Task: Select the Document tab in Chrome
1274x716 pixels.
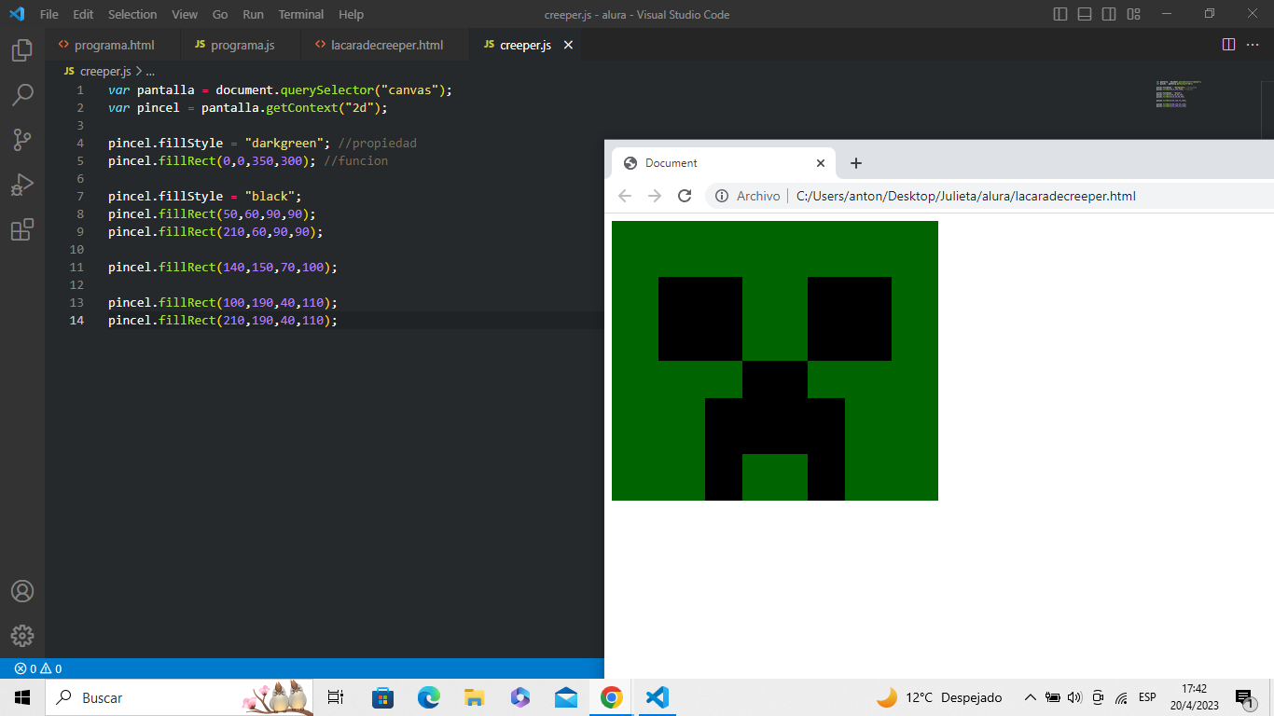Action: [724, 163]
